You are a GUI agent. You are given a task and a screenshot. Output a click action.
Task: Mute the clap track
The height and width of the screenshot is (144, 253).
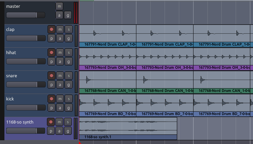tap(60, 29)
